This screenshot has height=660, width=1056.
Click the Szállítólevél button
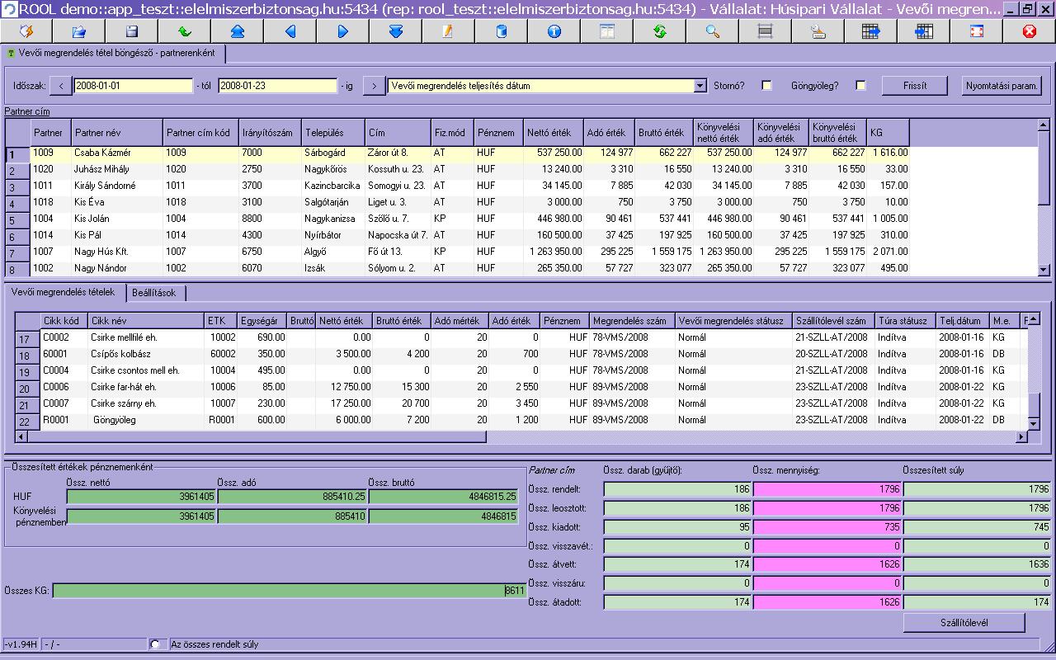[964, 623]
